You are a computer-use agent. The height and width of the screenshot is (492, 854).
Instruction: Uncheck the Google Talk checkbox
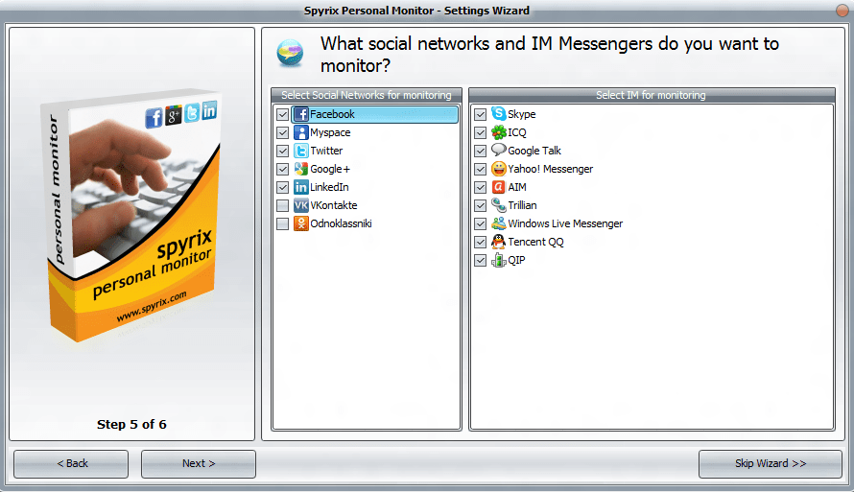tap(480, 151)
